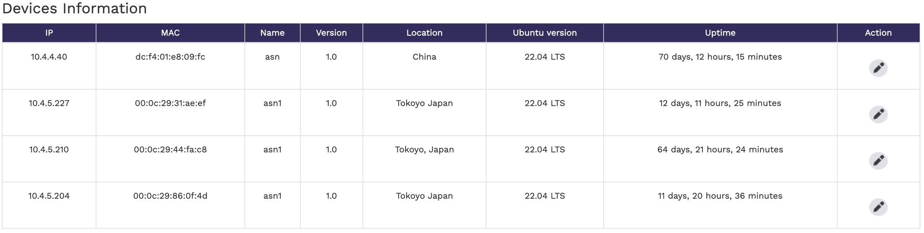Screen dimensions: 924x233
Task: Click MAC address 00:0c:29:44:fa:c8
Action: (170, 150)
